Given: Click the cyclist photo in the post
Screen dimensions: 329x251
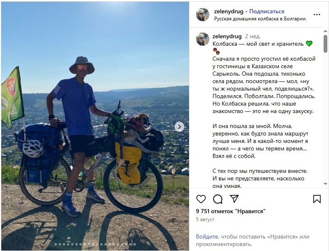Looking at the screenshot, I should 95,126.
